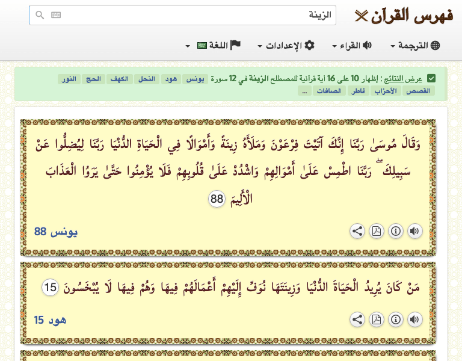462x361 pixels.
Task: Toggle the عرض النتائج checkbox
Action: (431, 79)
